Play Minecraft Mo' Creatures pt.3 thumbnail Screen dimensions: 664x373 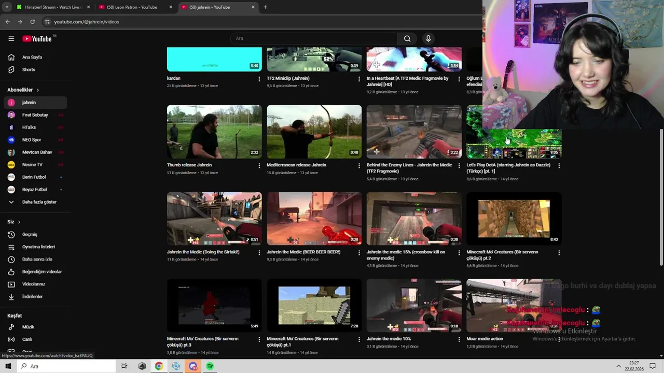coord(214,306)
